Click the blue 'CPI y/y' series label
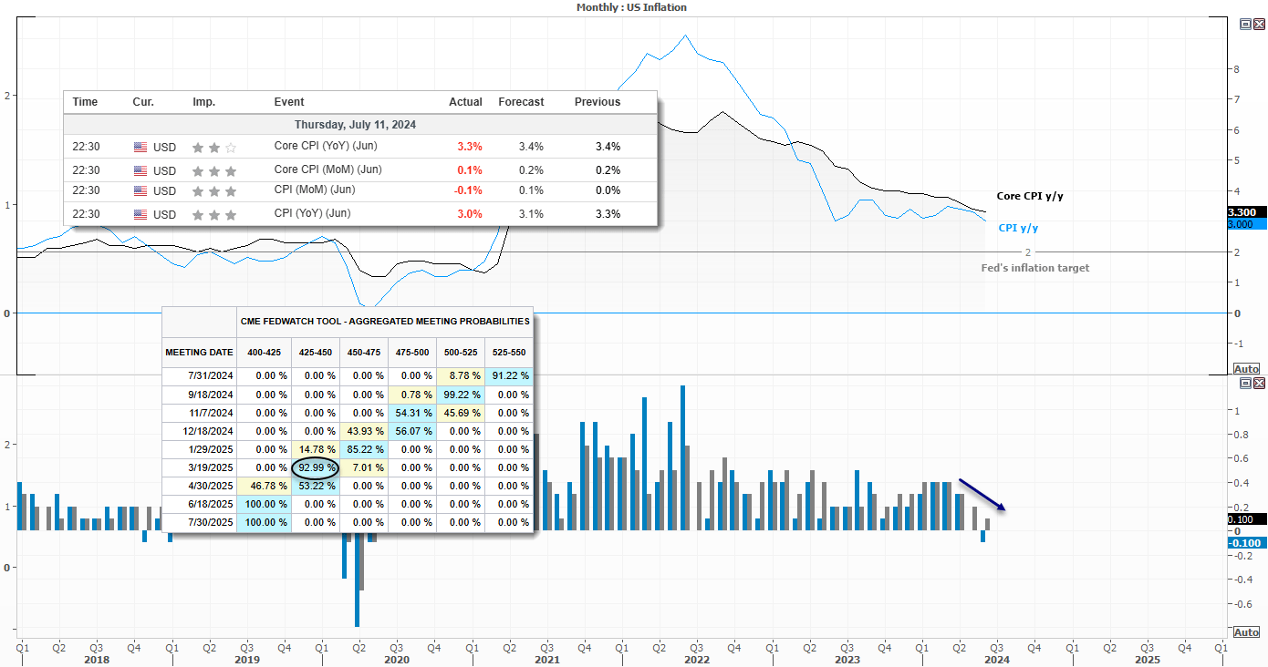The image size is (1268, 667). click(1019, 228)
